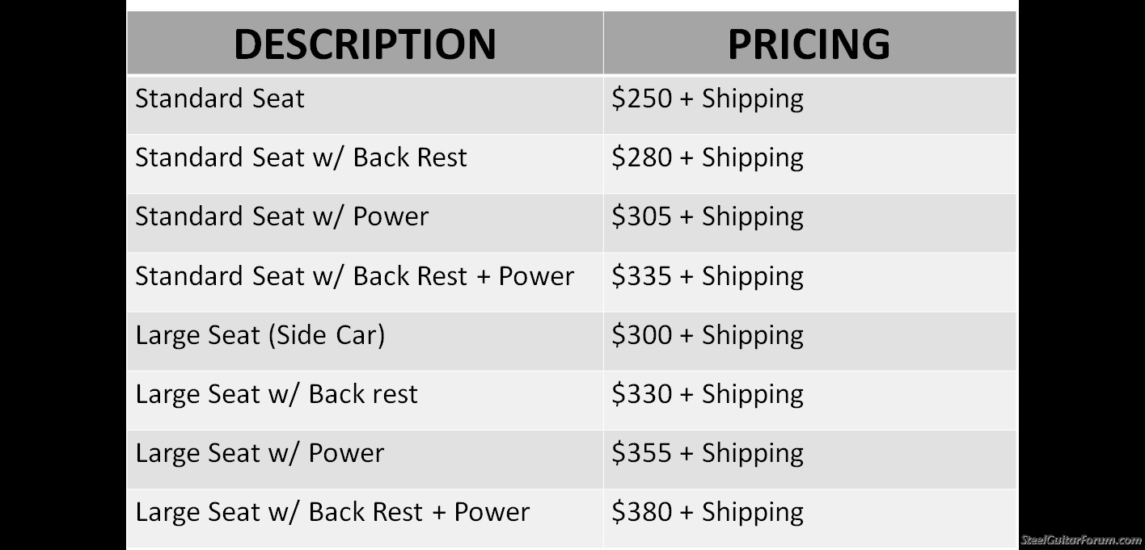Click the $305 + Shipping price cell

[x=708, y=216]
